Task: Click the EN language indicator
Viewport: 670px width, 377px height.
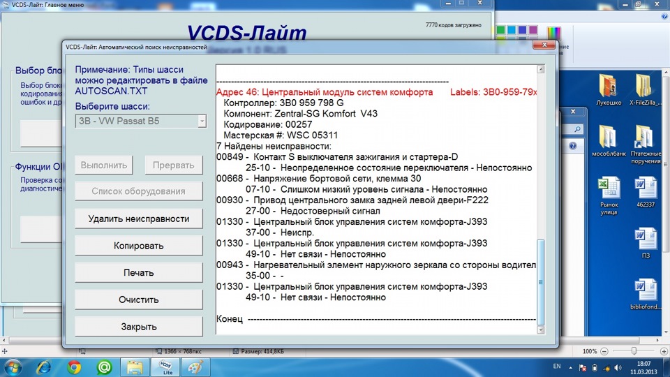Action: [557, 367]
